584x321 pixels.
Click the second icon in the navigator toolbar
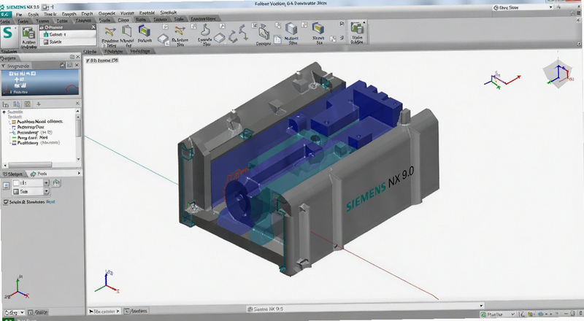pyautogui.click(x=16, y=104)
